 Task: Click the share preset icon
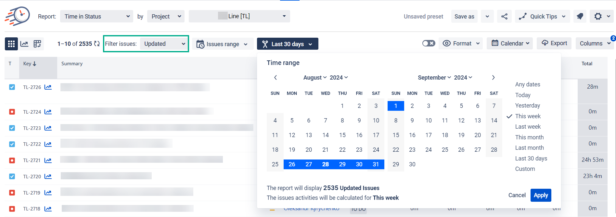coord(504,16)
